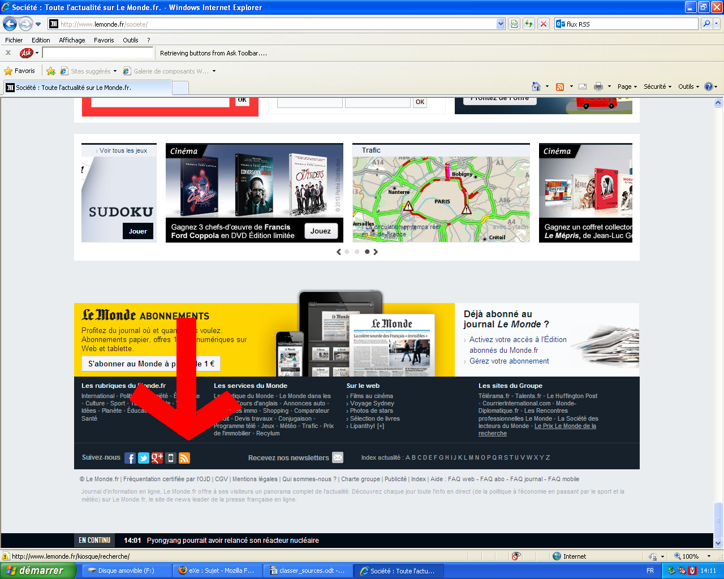This screenshot has width=724, height=579.
Task: Switch to classer_sources.odt taskbar window
Action: (x=307, y=571)
